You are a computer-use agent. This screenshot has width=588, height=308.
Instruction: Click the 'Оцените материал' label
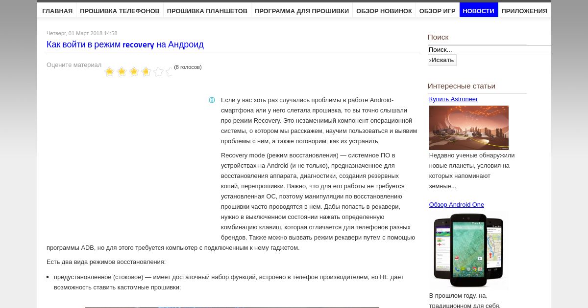click(74, 65)
